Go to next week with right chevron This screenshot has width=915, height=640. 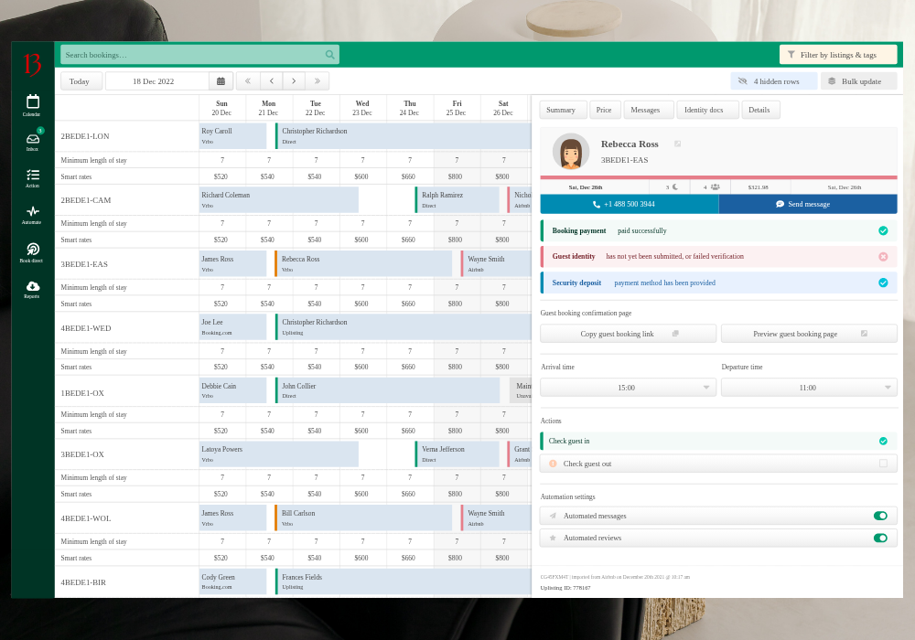(x=294, y=81)
